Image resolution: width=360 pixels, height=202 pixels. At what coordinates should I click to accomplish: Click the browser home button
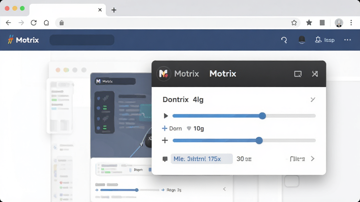pos(46,23)
